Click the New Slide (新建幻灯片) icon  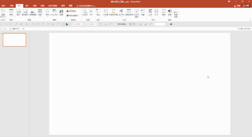coord(3,11)
